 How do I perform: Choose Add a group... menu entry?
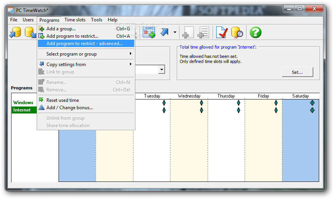86,29
